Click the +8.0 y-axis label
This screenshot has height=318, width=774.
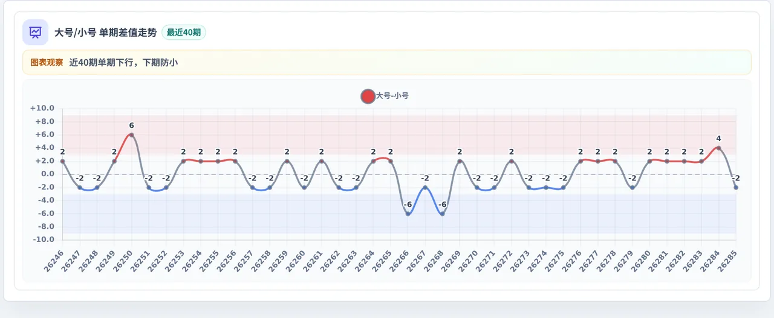click(x=44, y=122)
